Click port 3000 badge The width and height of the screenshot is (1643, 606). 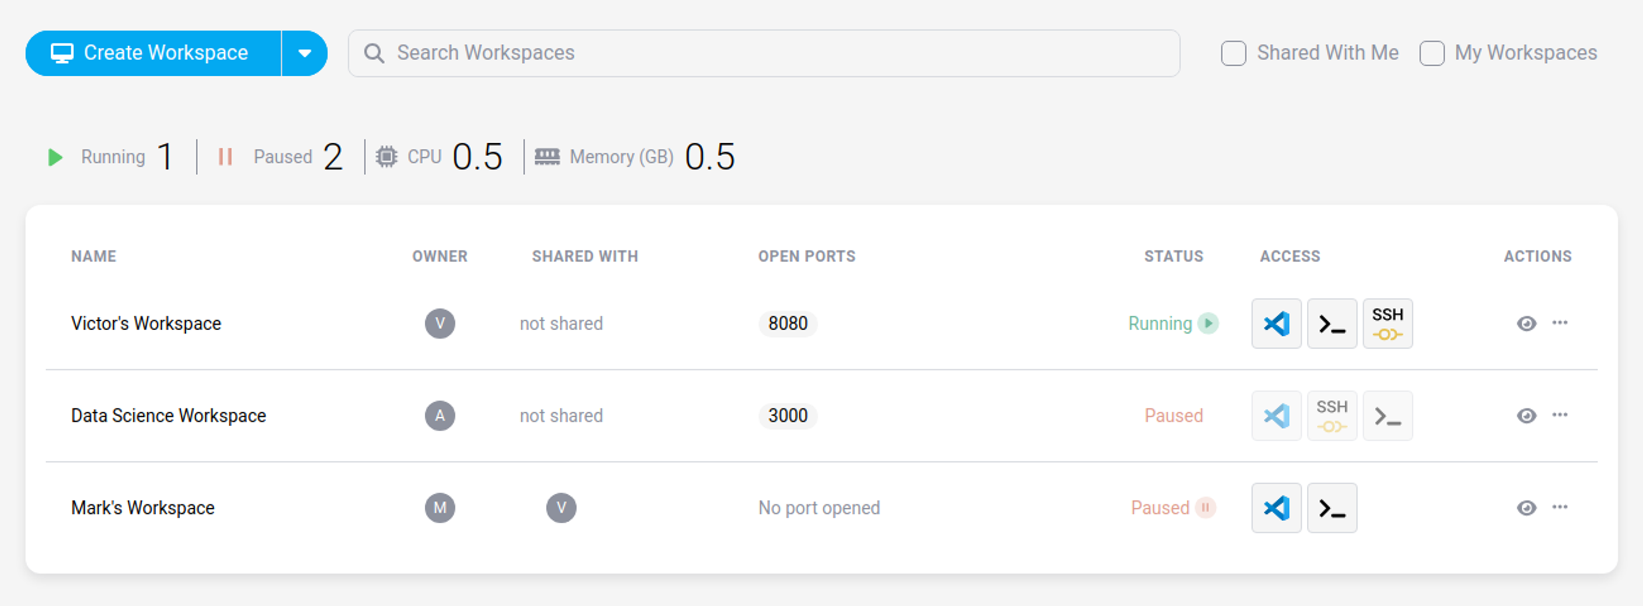(788, 416)
